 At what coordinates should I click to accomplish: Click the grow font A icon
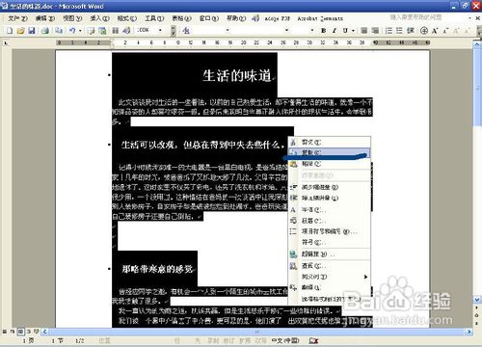pyautogui.click(x=435, y=31)
